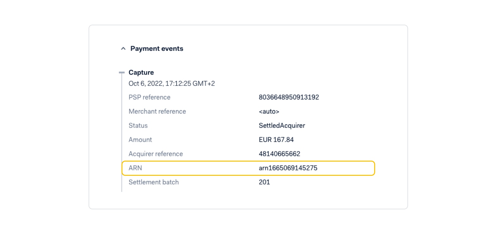
Task: Select settlement batch number 201
Action: pyautogui.click(x=264, y=182)
